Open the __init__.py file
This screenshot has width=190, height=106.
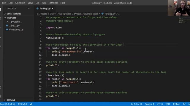(x=14, y=26)
